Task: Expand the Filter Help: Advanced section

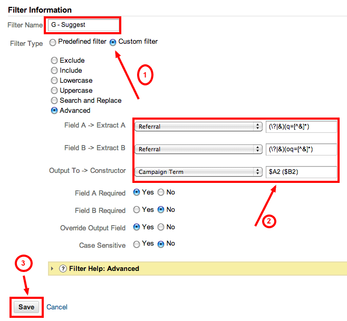Action: pyautogui.click(x=52, y=269)
